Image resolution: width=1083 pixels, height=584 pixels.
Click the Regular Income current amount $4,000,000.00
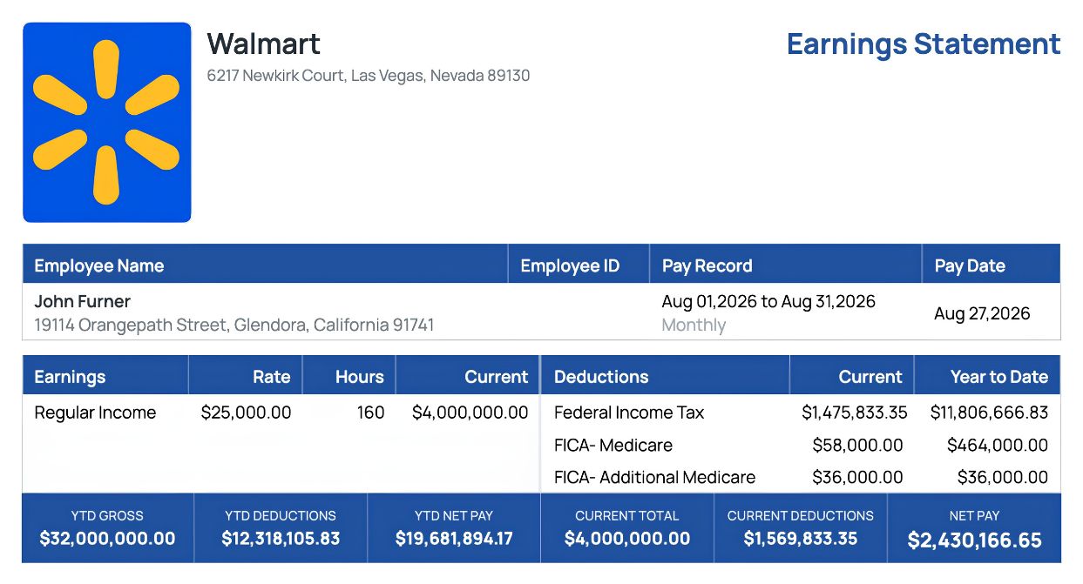coord(470,413)
